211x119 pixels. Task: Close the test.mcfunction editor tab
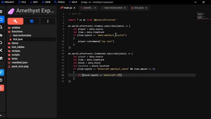[125, 8]
